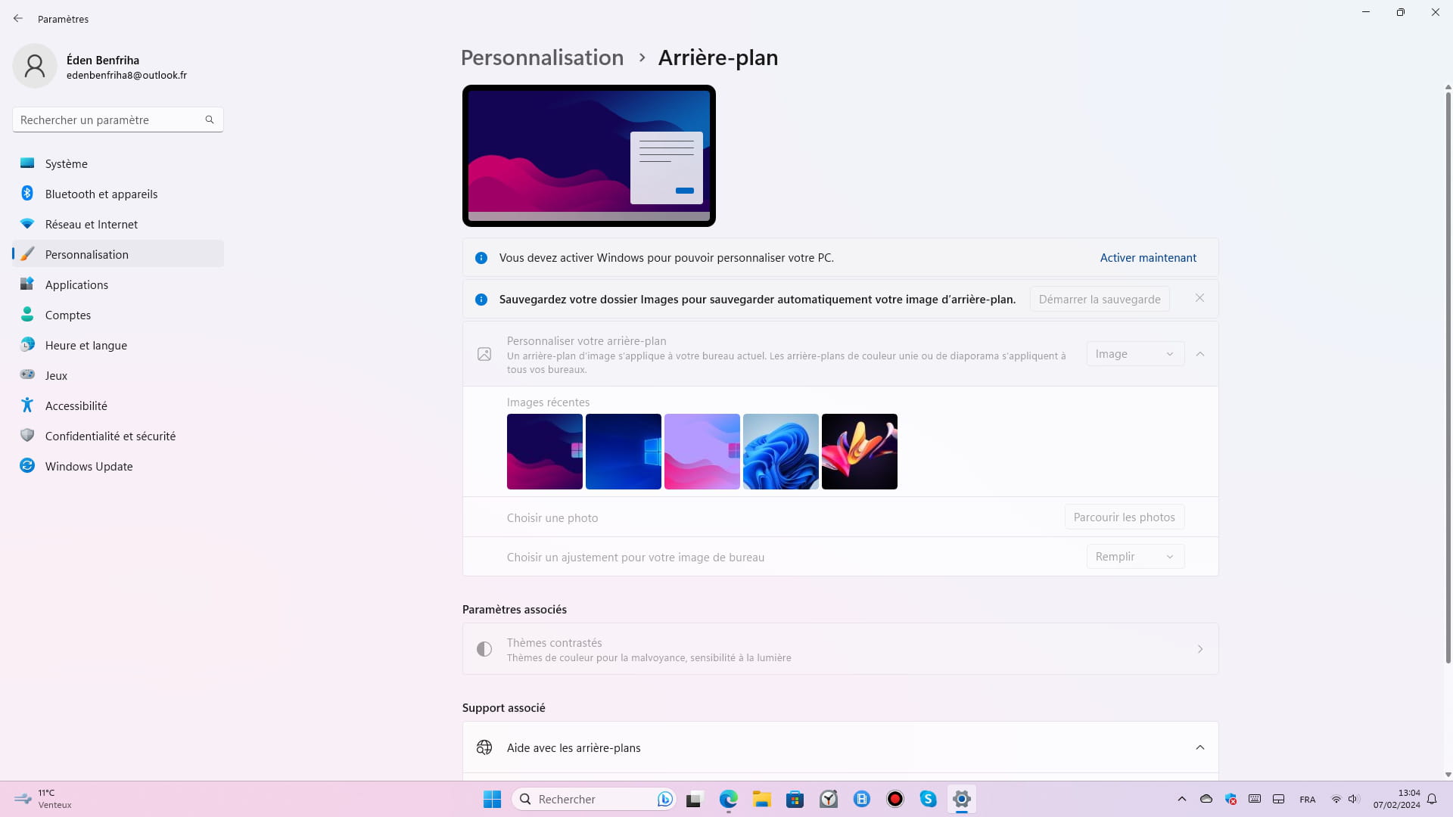The image size is (1453, 817).
Task: Click the search magnifier in settings field
Action: [210, 120]
